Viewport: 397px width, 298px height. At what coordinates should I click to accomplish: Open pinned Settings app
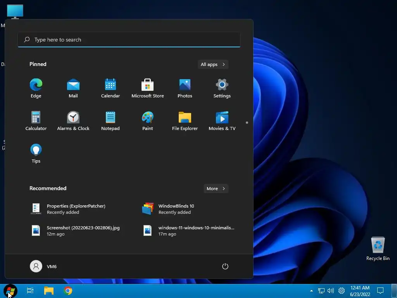tap(222, 88)
